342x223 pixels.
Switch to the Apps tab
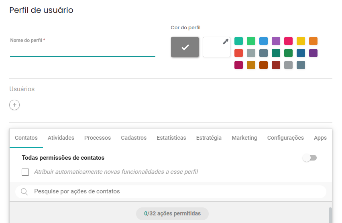pyautogui.click(x=320, y=138)
